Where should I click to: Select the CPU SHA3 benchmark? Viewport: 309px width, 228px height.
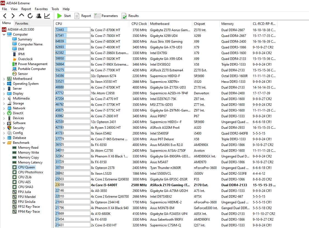click(26, 187)
